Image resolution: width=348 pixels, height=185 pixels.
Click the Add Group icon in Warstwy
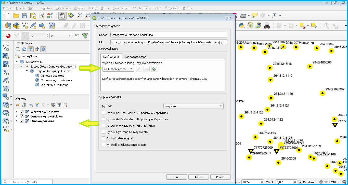coord(24,105)
